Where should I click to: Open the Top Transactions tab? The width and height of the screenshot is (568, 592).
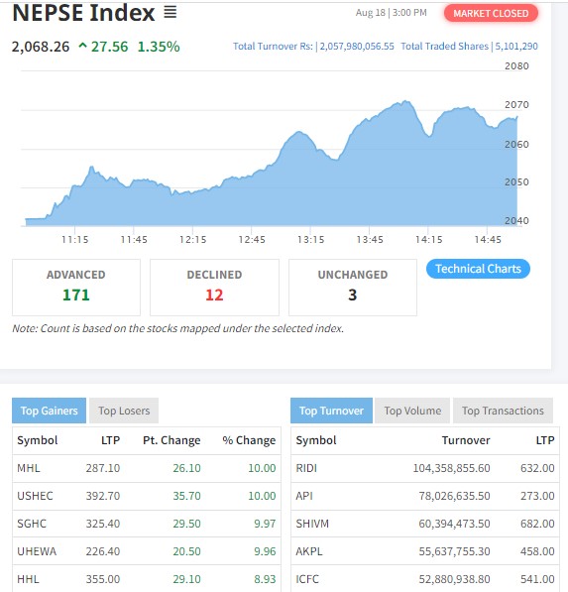point(503,411)
